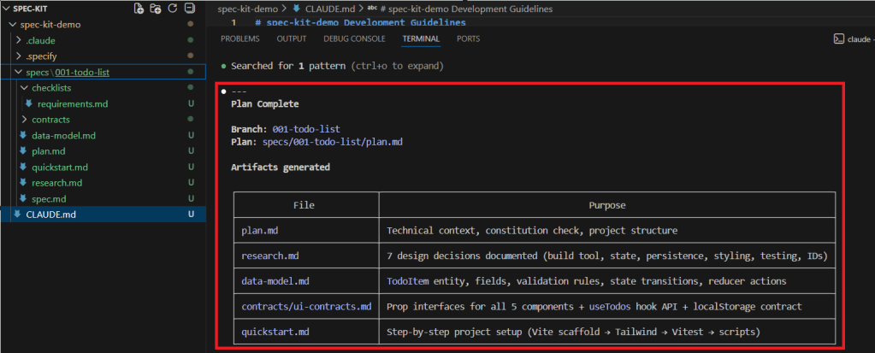The height and width of the screenshot is (353, 875).
Task: Expand the contracts folder
Action: (x=24, y=120)
